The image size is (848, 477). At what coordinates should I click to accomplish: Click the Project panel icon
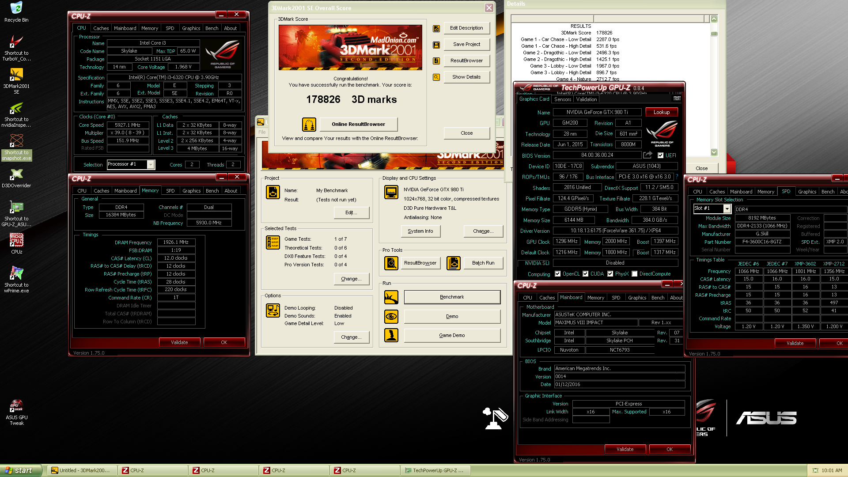pyautogui.click(x=273, y=192)
